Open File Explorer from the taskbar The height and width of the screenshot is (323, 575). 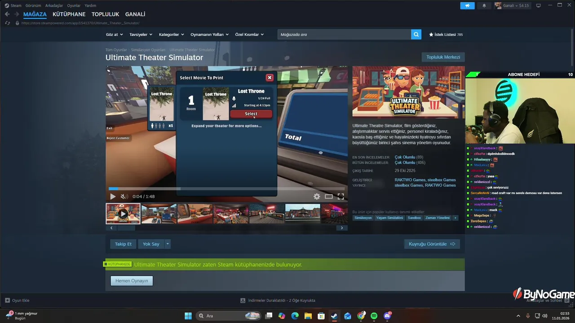point(308,316)
